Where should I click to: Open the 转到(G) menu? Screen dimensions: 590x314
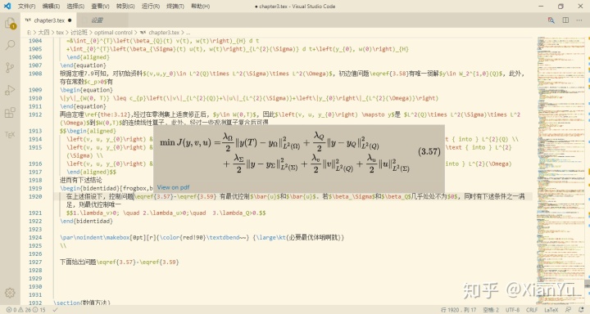tap(125, 6)
